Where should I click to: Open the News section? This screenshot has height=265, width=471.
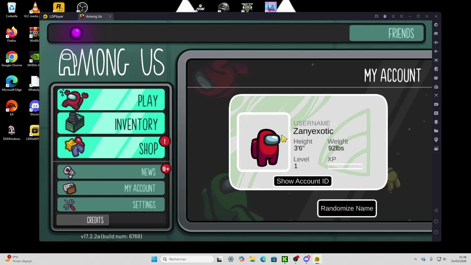(x=111, y=172)
